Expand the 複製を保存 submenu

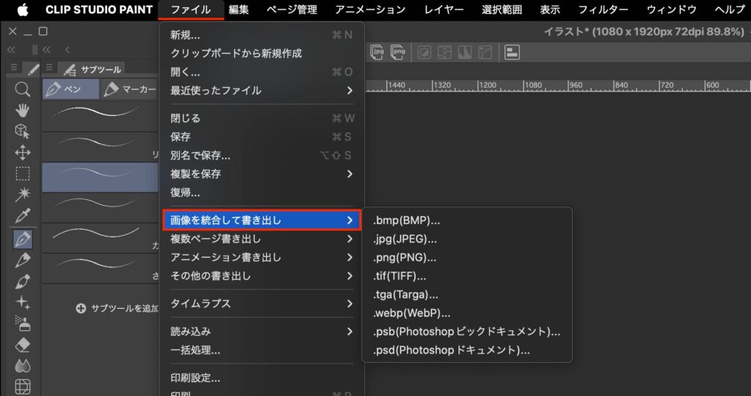[x=262, y=174]
